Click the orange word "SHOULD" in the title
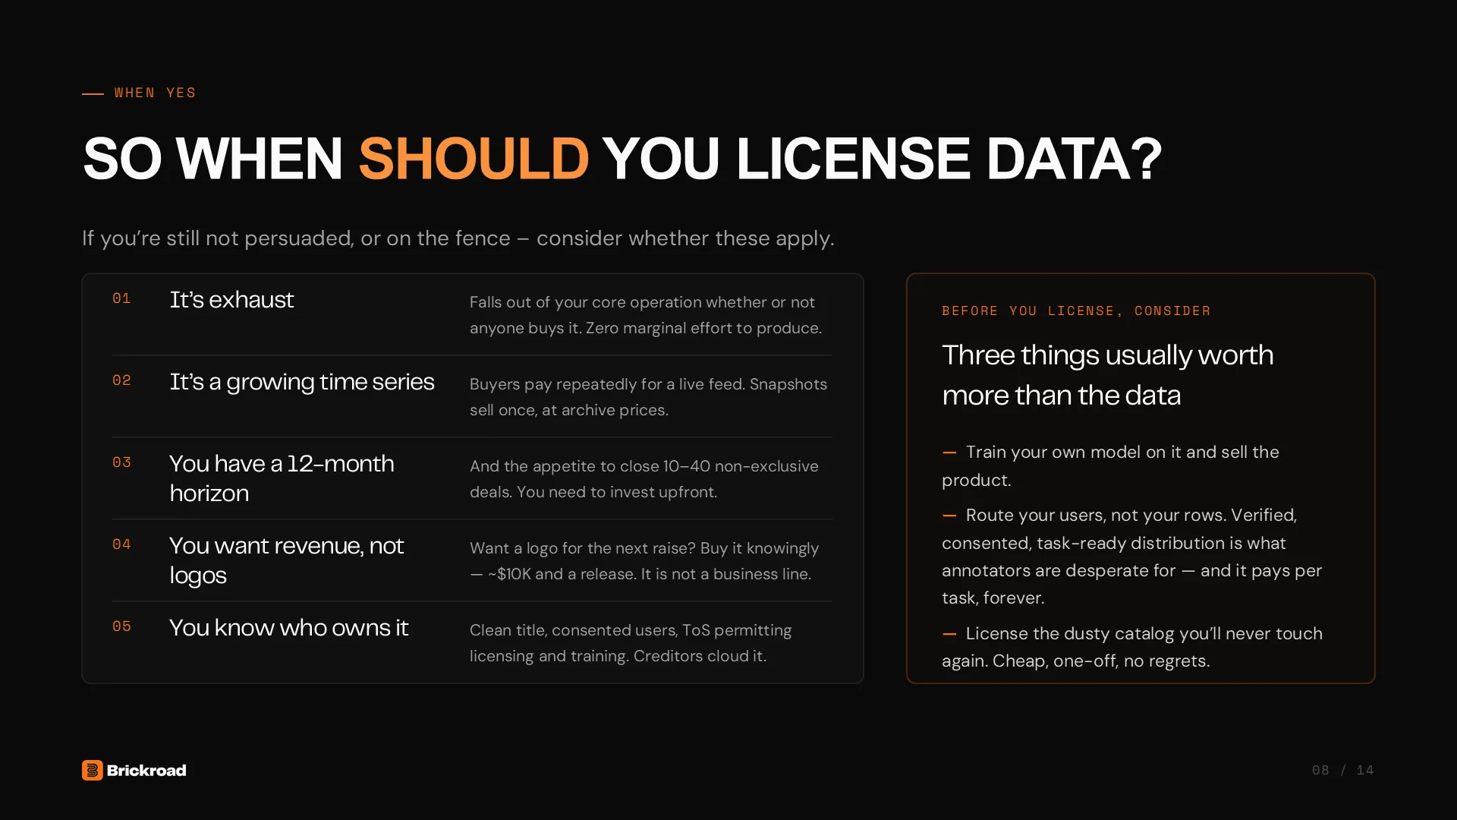The height and width of the screenshot is (820, 1457). [x=474, y=159]
